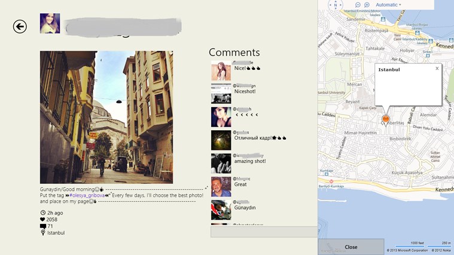Zoom out the map with minus icon

[x=358, y=5]
